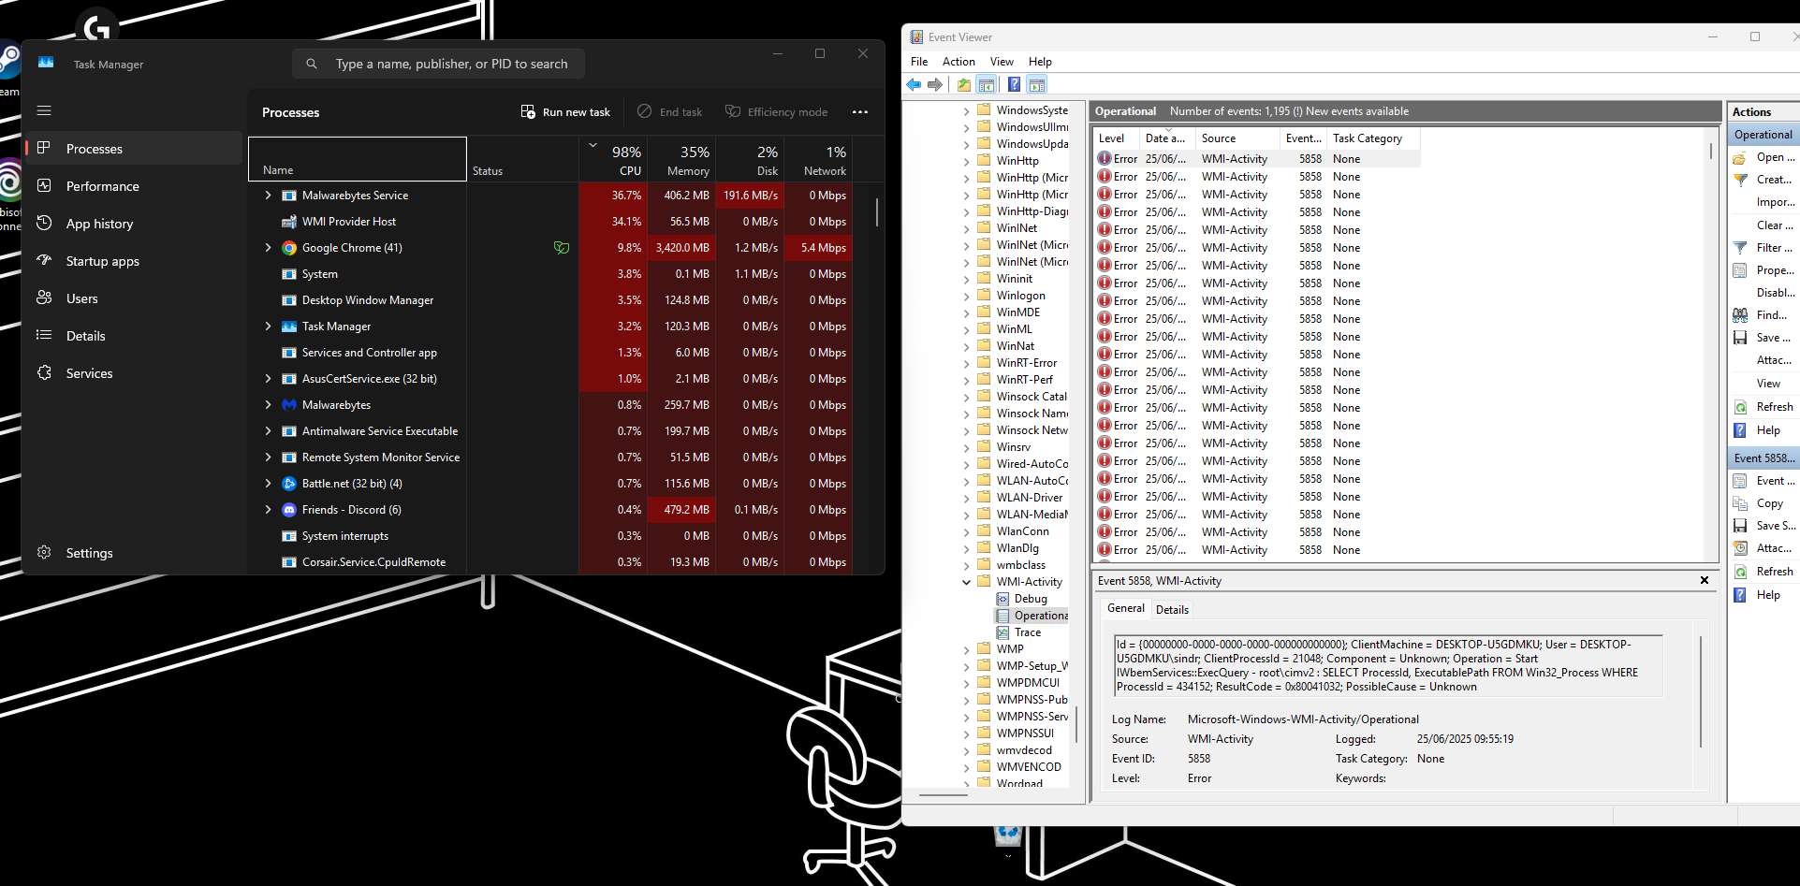The height and width of the screenshot is (886, 1800).
Task: Expand Task Manager process group
Action: (268, 327)
